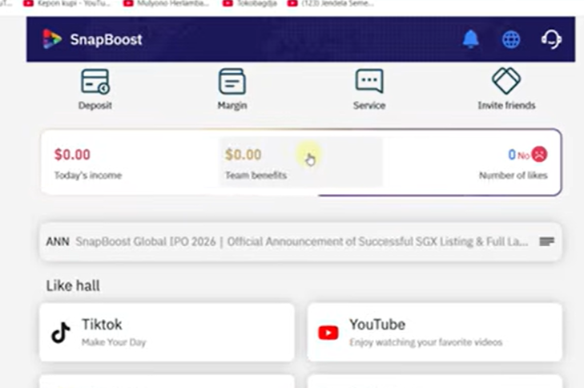Click the SnapBoost logo icon
This screenshot has width=584, height=388.
click(51, 38)
